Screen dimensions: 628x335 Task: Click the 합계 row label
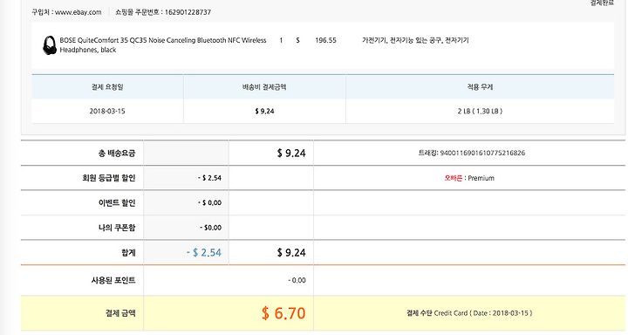128,252
